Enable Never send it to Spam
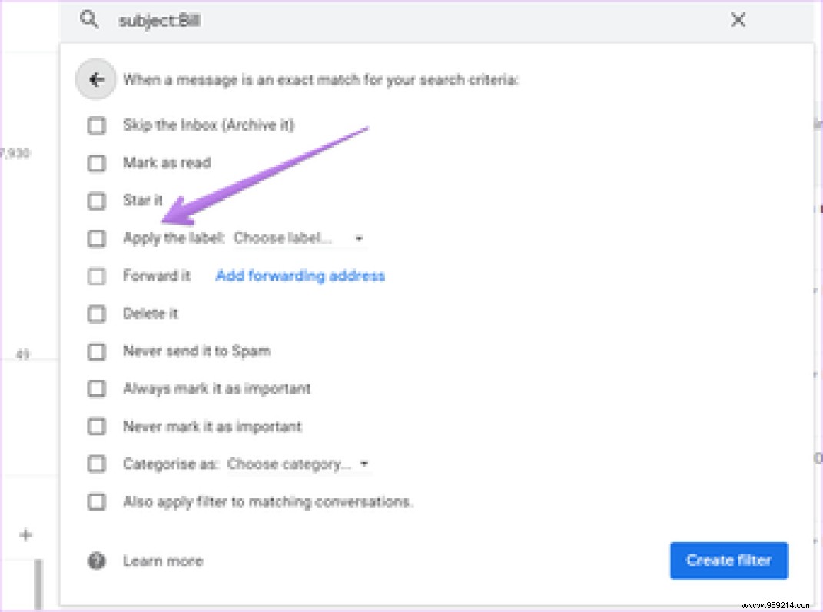 pos(96,351)
